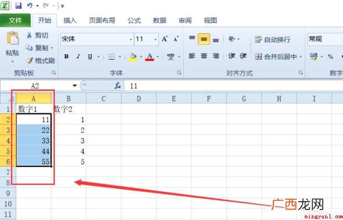Toggle underline formatting

coord(90,56)
